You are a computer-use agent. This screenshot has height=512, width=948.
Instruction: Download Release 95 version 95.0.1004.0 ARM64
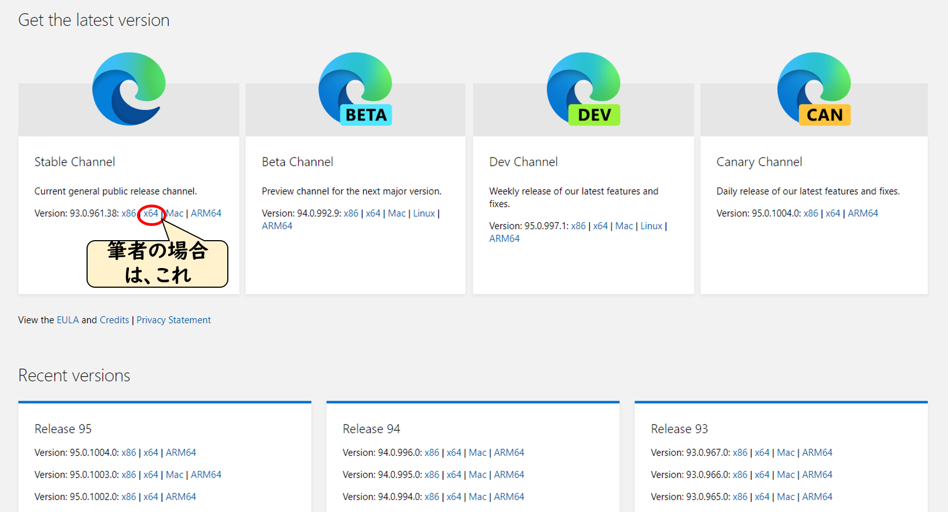[181, 452]
